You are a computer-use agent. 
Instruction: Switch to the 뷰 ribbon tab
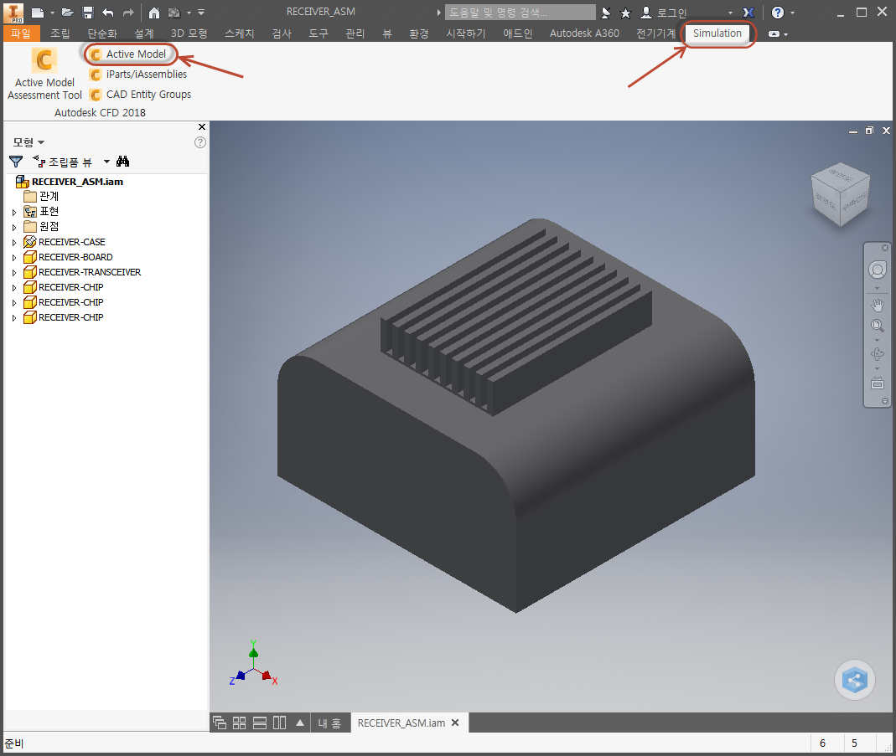point(387,33)
